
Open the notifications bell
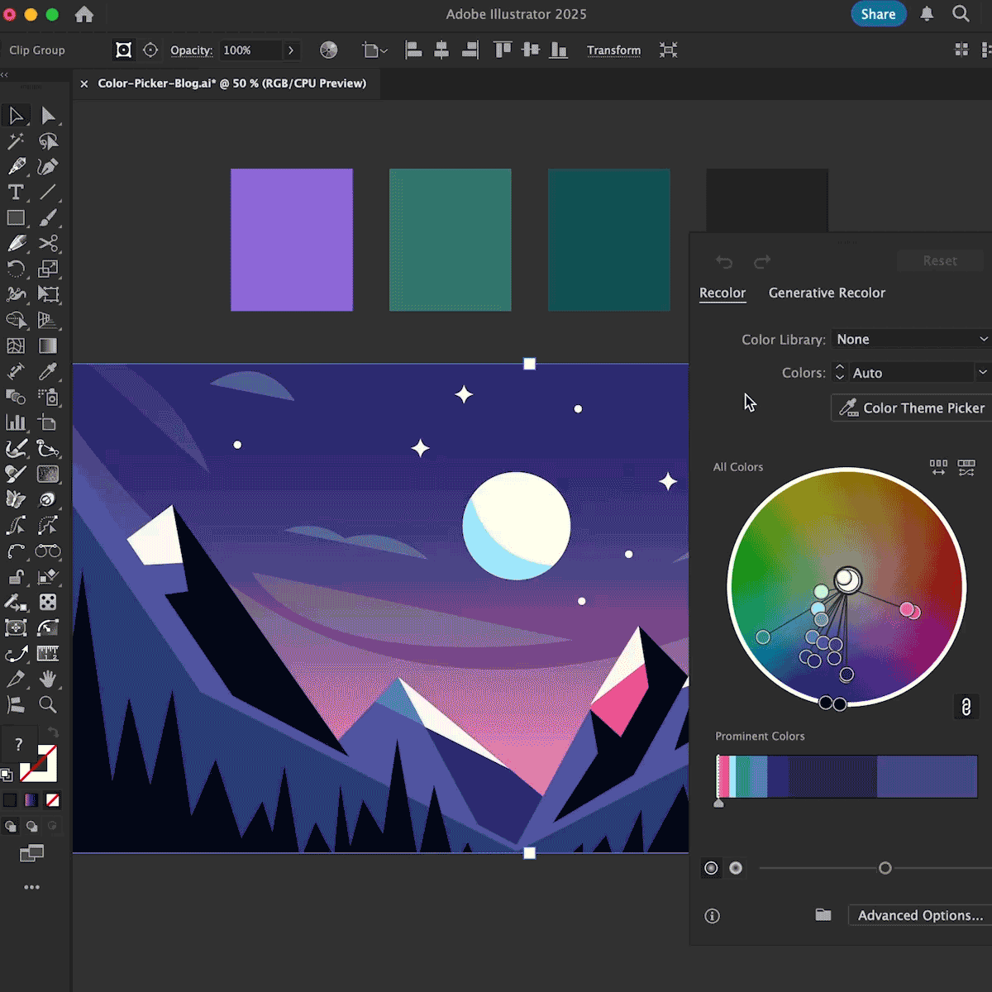coord(927,14)
